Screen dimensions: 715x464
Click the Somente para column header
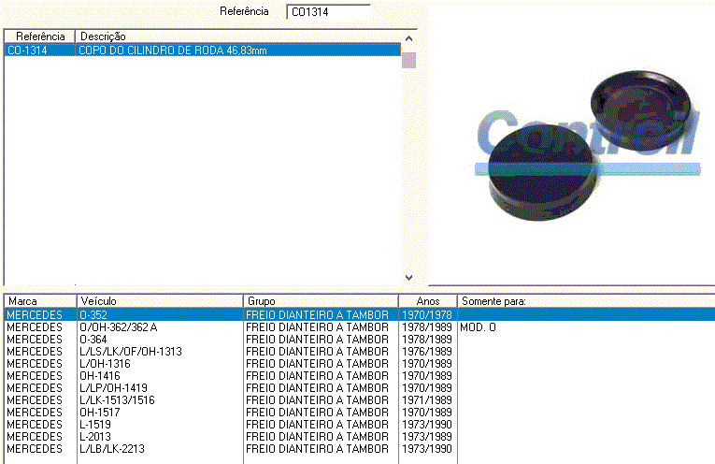(584, 301)
